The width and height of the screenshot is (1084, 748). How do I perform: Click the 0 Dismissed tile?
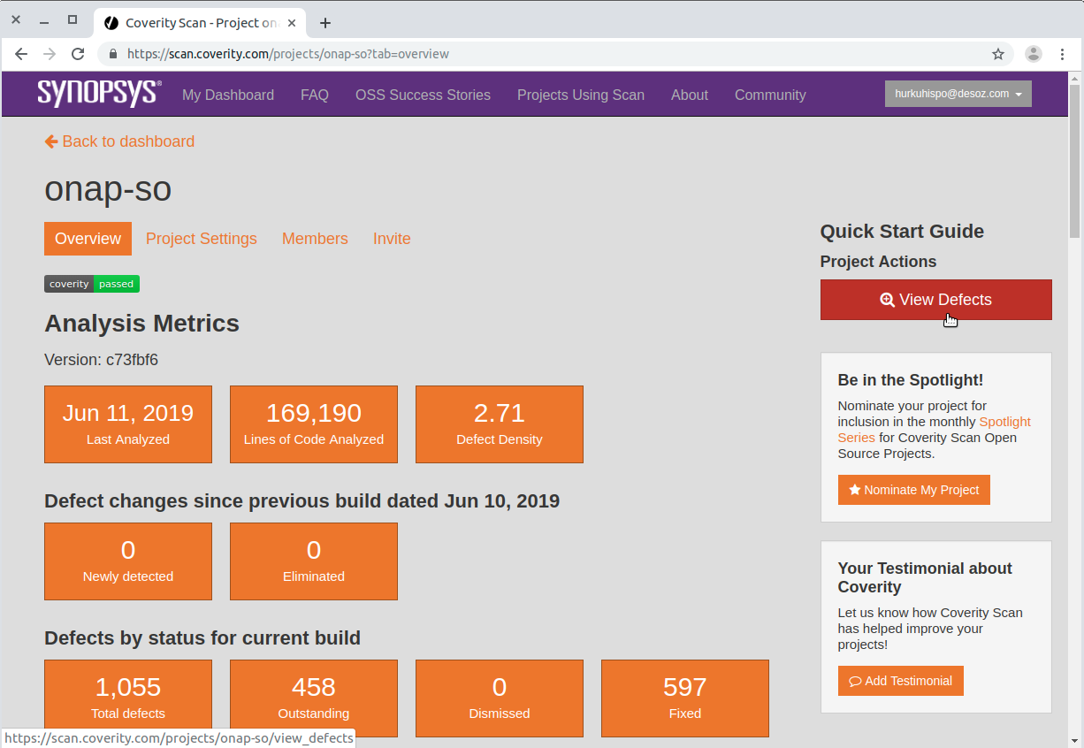[500, 698]
